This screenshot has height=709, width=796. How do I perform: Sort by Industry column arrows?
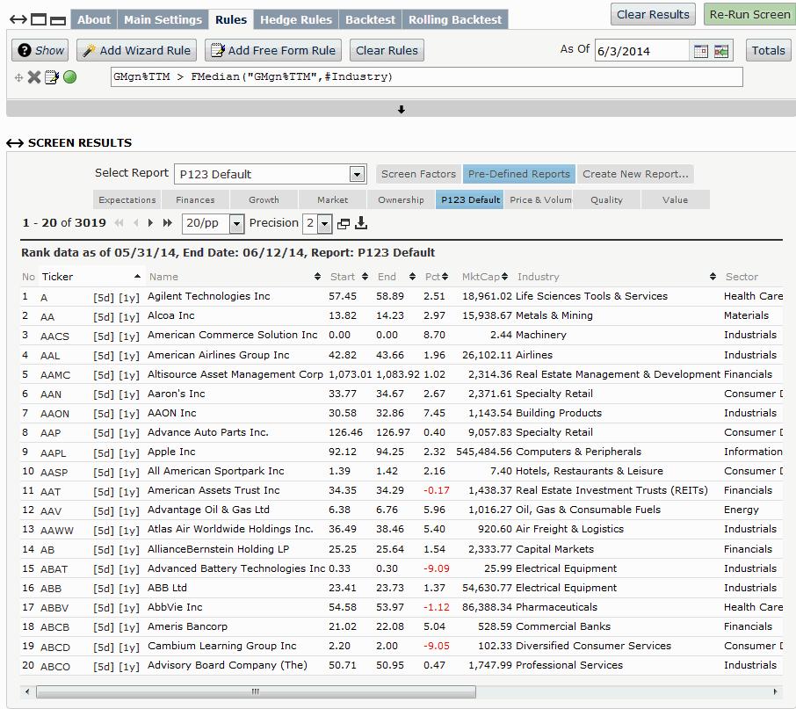713,277
